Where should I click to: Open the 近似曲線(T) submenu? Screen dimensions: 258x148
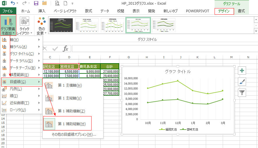click(x=21, y=103)
